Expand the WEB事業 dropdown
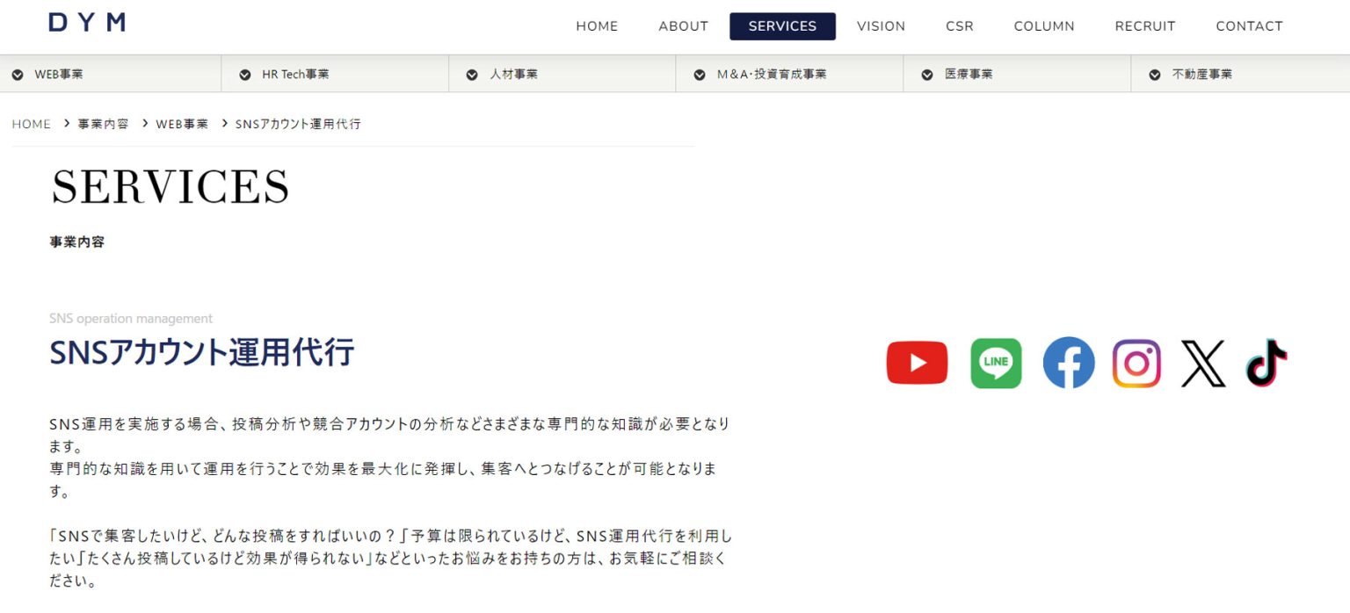 pos(18,74)
